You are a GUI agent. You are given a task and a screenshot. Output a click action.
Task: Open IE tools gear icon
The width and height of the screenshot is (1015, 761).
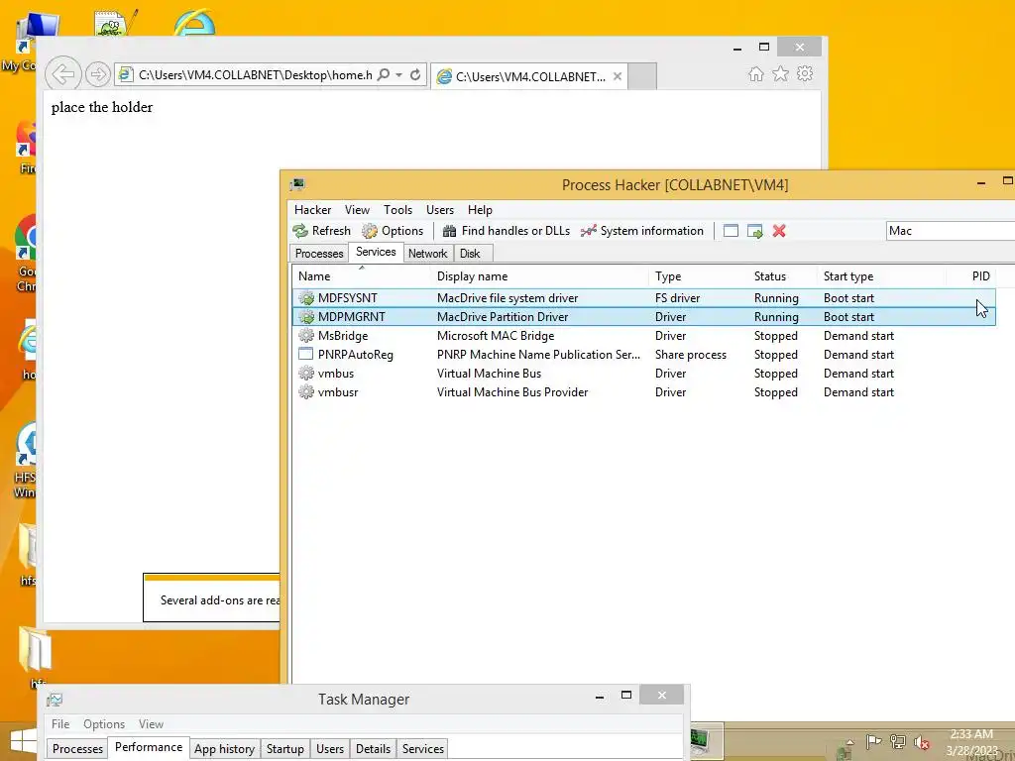point(805,73)
